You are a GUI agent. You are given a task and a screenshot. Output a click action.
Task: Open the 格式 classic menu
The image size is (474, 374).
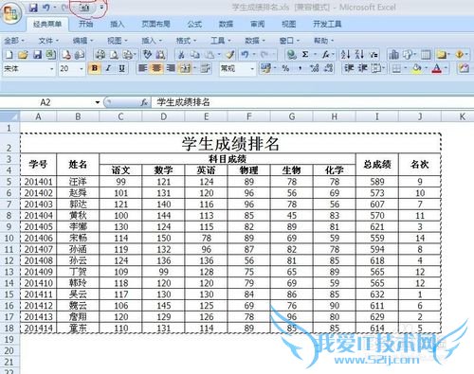tap(186, 41)
